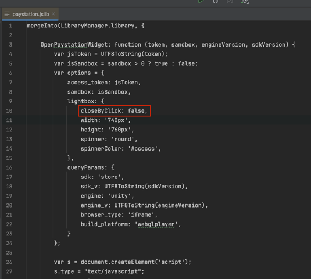This screenshot has height=279, width=311.
Task: Click 'UTF8ToString(engineVersion)' on line 20
Action: pos(159,205)
